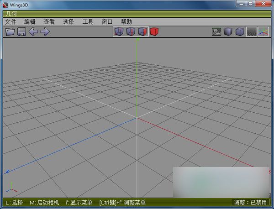This screenshot has width=274, height=209.
Task: Expand the 选择 (Select) menu
Action: point(68,21)
